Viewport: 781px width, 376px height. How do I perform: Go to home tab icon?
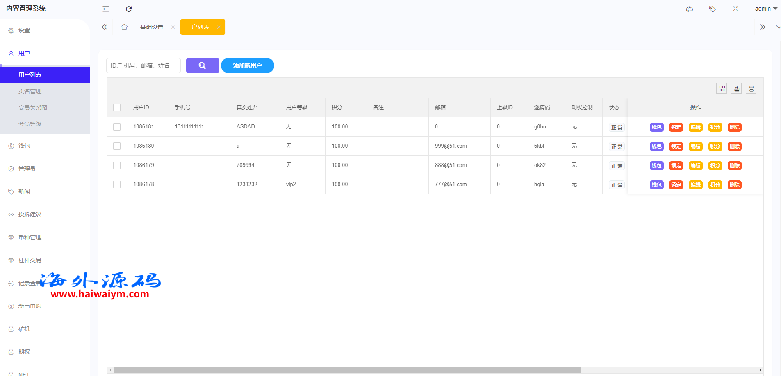coord(124,27)
